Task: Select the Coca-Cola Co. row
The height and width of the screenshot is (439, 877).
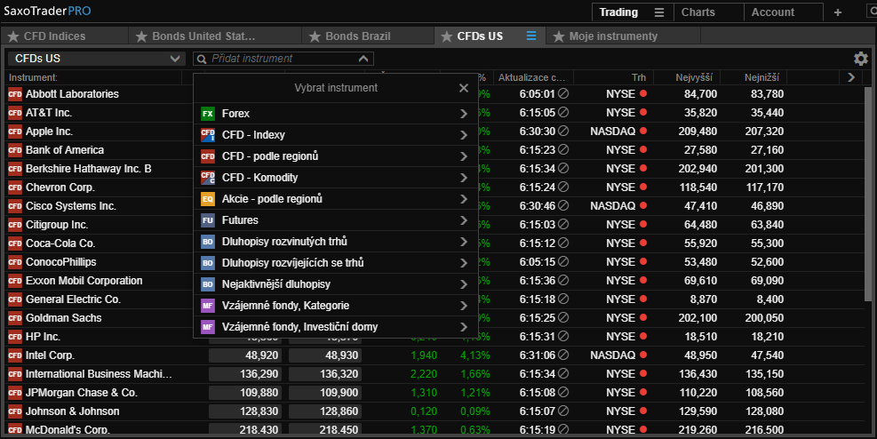Action: click(x=435, y=243)
